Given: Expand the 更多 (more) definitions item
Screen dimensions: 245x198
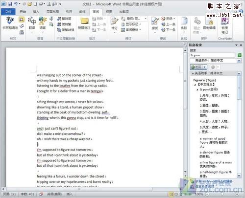Looking at the screenshot, I should (199, 132).
